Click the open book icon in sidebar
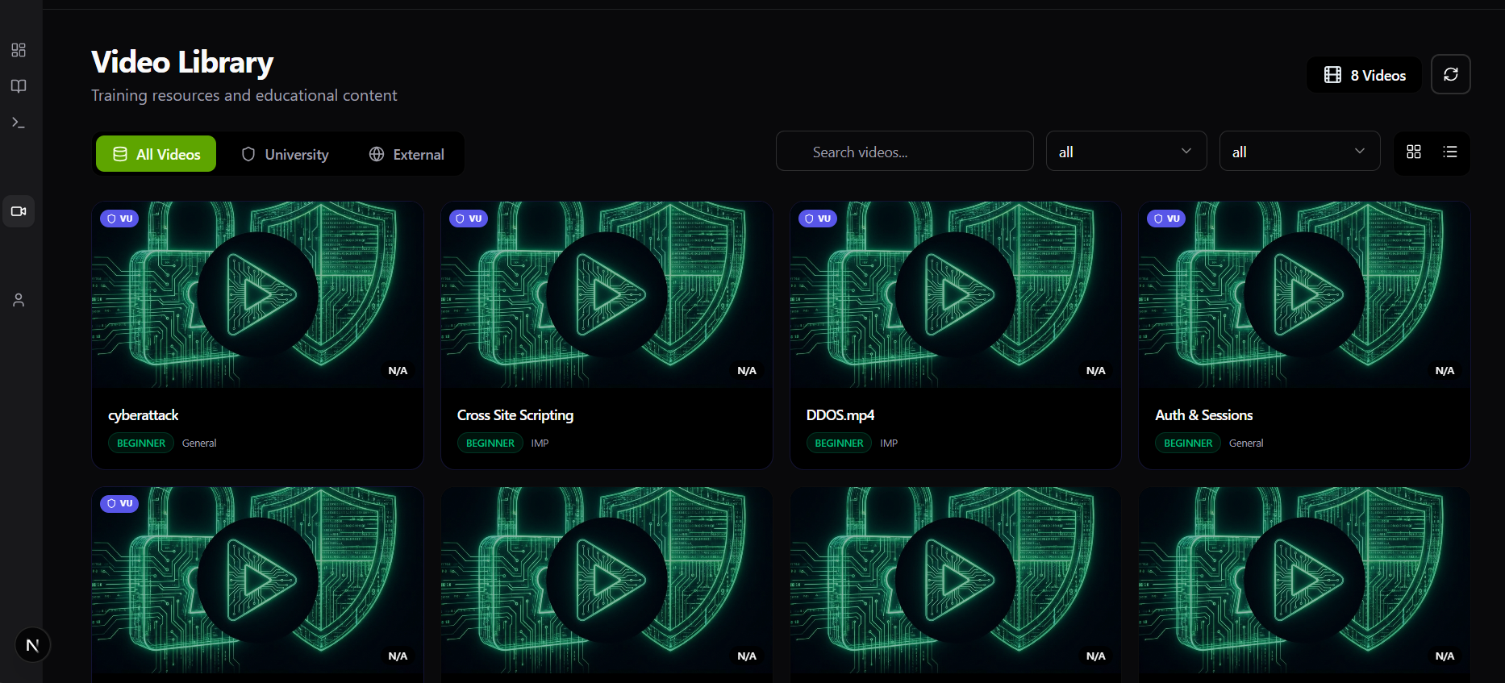The width and height of the screenshot is (1505, 683). point(19,86)
